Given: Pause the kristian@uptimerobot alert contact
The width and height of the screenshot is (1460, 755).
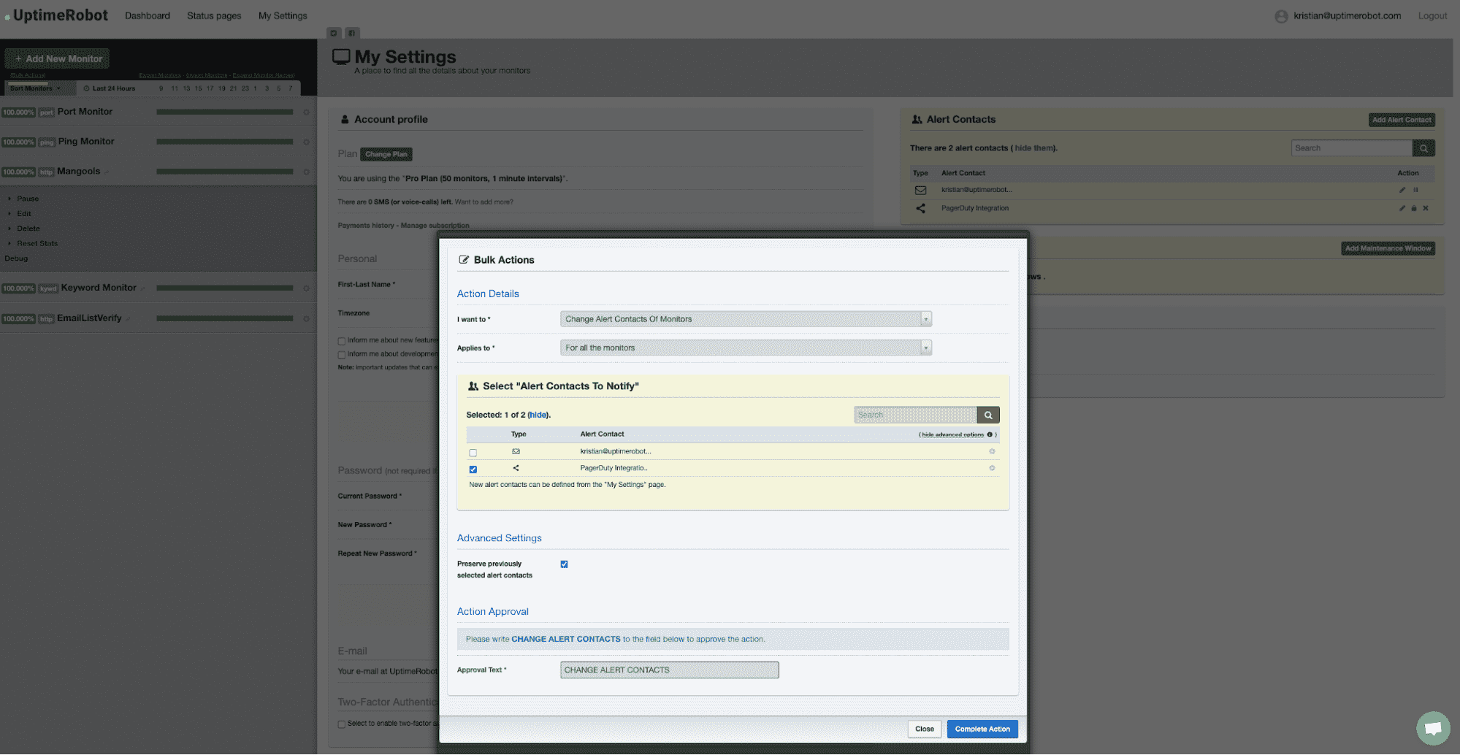Looking at the screenshot, I should 1415,190.
